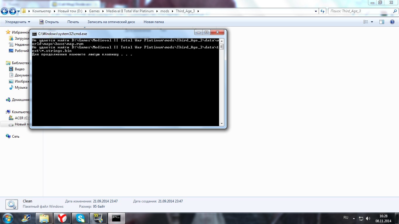Open Недавние места in the navigation pane
The height and width of the screenshot is (224, 399).
click(x=19, y=45)
